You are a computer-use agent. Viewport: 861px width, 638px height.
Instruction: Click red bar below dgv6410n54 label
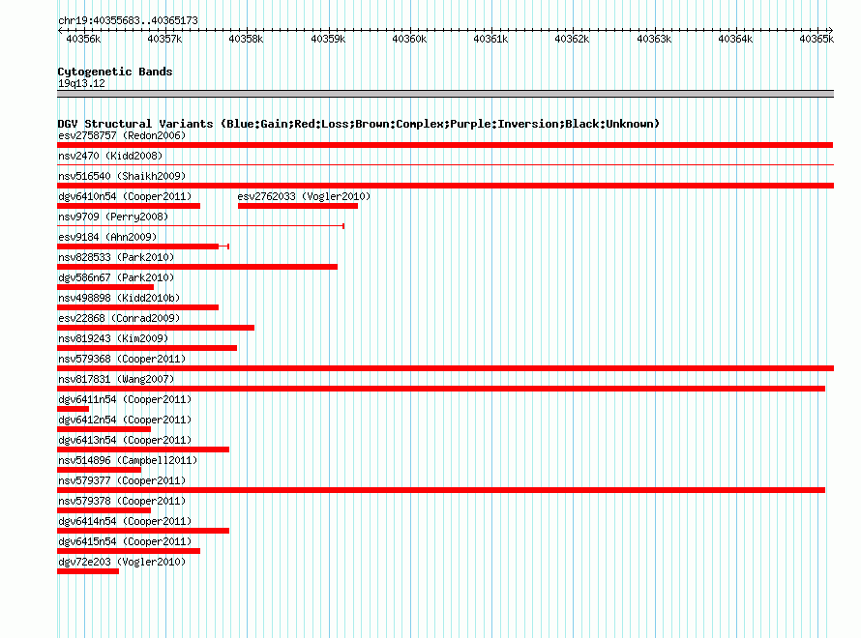129,206
